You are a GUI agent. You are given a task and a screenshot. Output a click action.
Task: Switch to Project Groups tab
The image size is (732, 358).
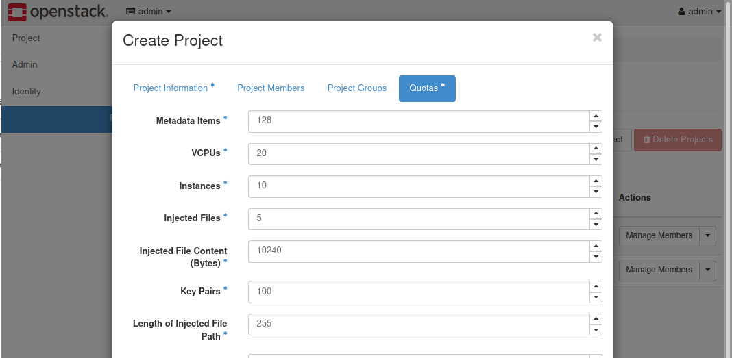[x=356, y=88]
